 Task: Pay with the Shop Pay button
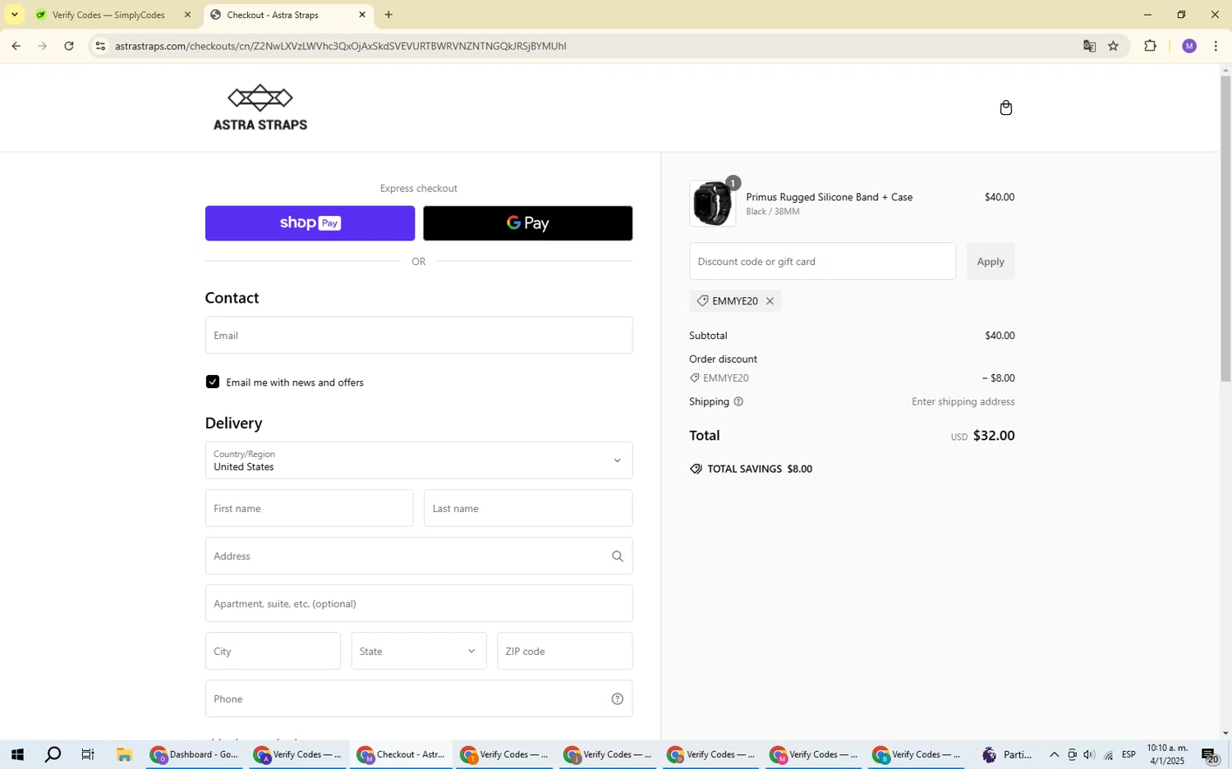[x=310, y=223]
